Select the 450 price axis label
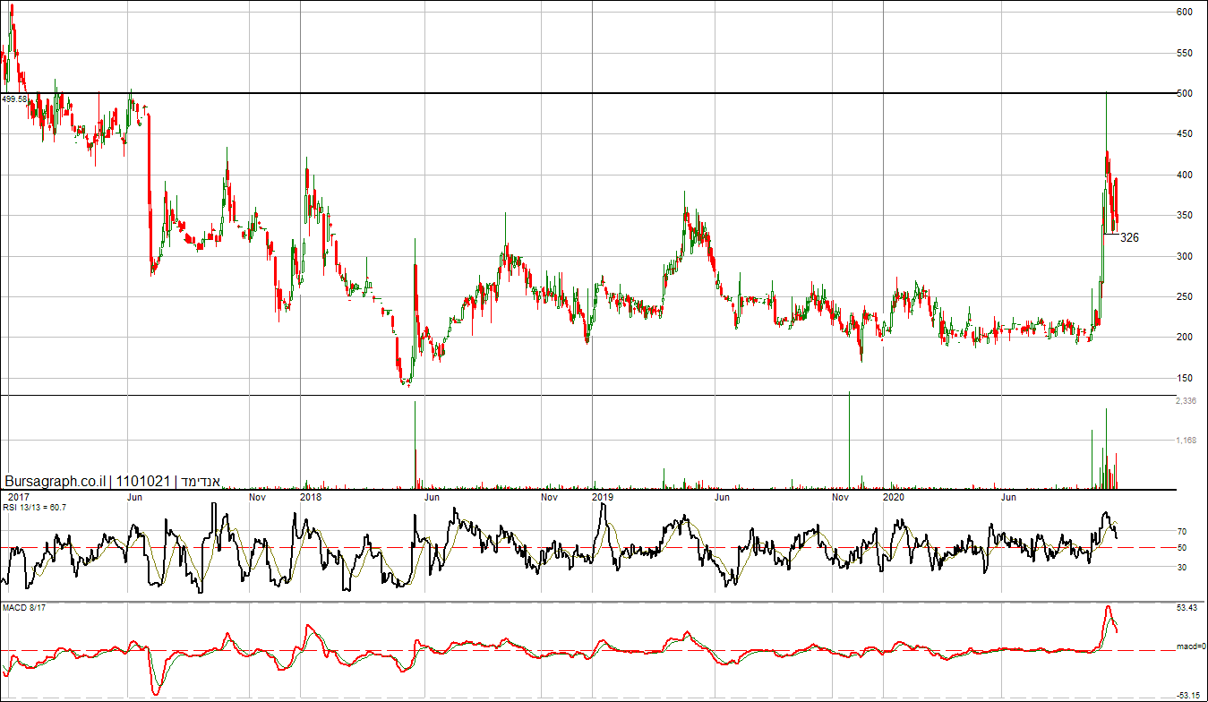The width and height of the screenshot is (1208, 702). tap(1185, 134)
